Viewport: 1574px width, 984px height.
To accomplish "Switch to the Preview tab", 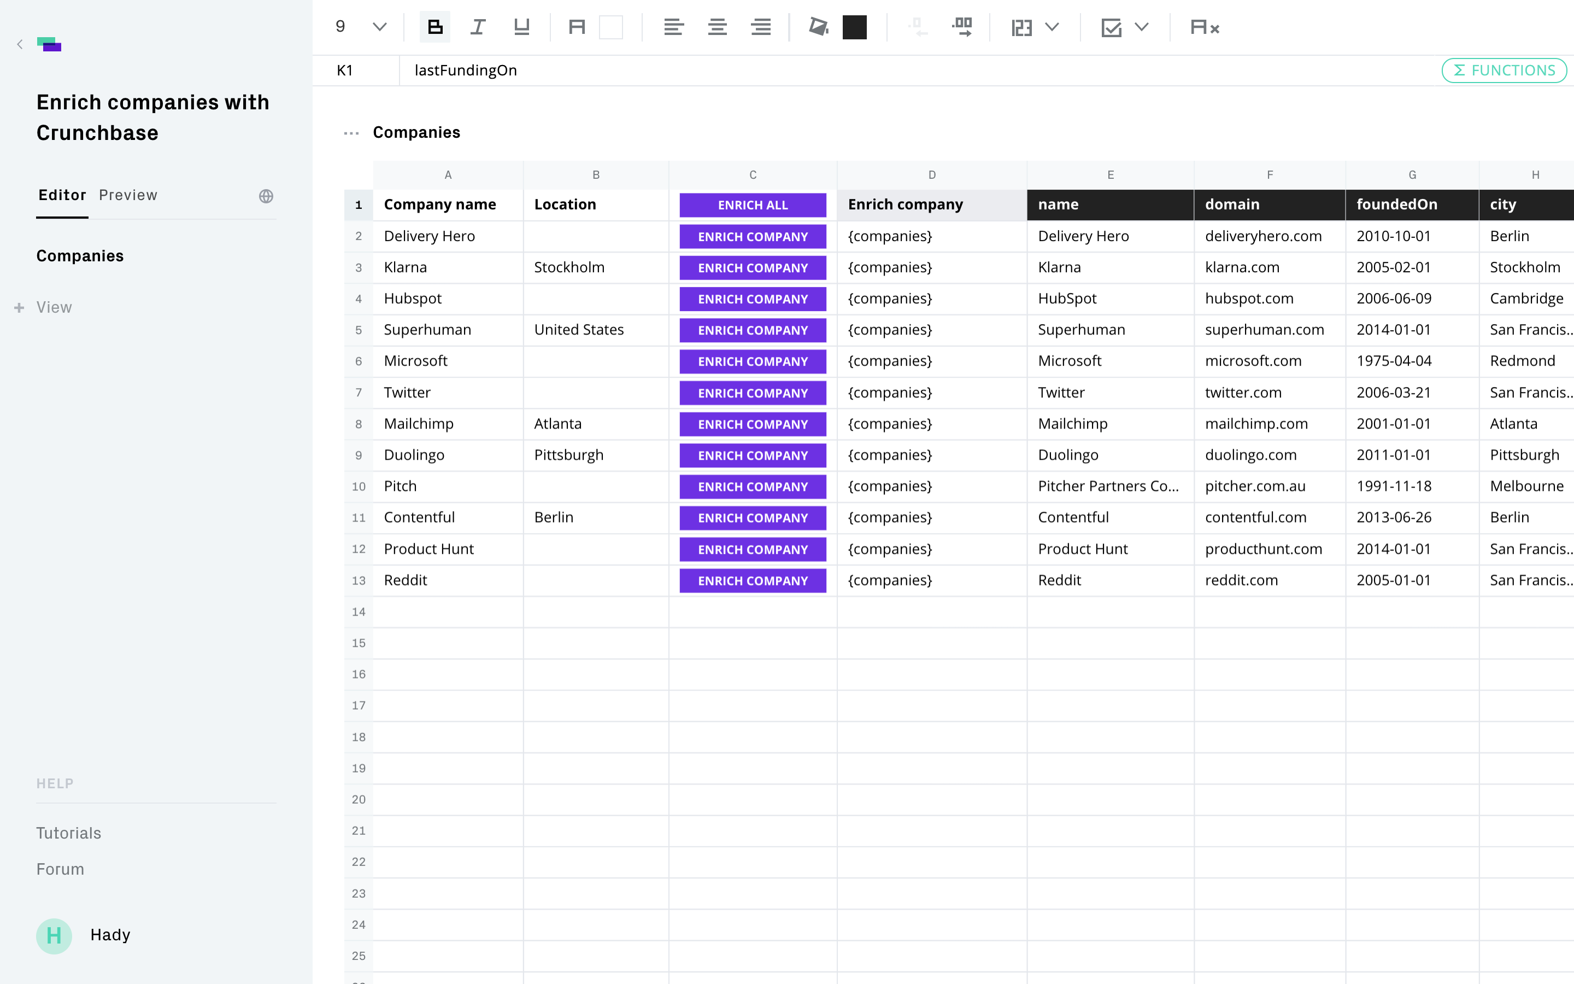I will pos(128,195).
